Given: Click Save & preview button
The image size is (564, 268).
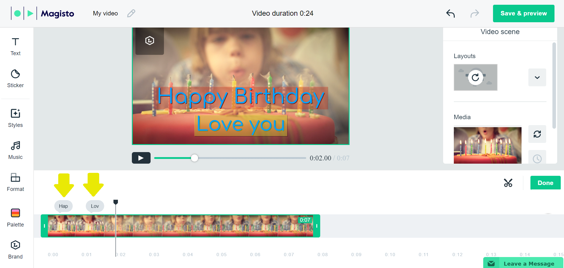Looking at the screenshot, I should tap(524, 13).
